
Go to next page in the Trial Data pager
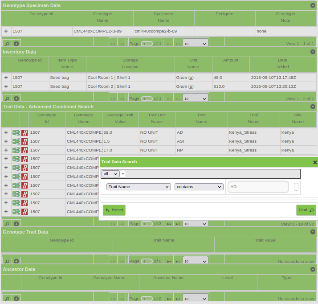(169, 224)
